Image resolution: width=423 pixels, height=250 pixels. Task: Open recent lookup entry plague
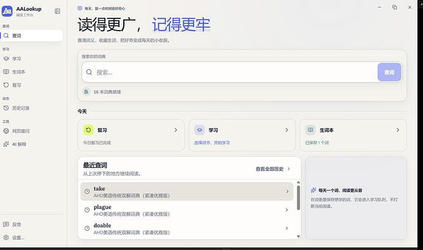point(187,210)
